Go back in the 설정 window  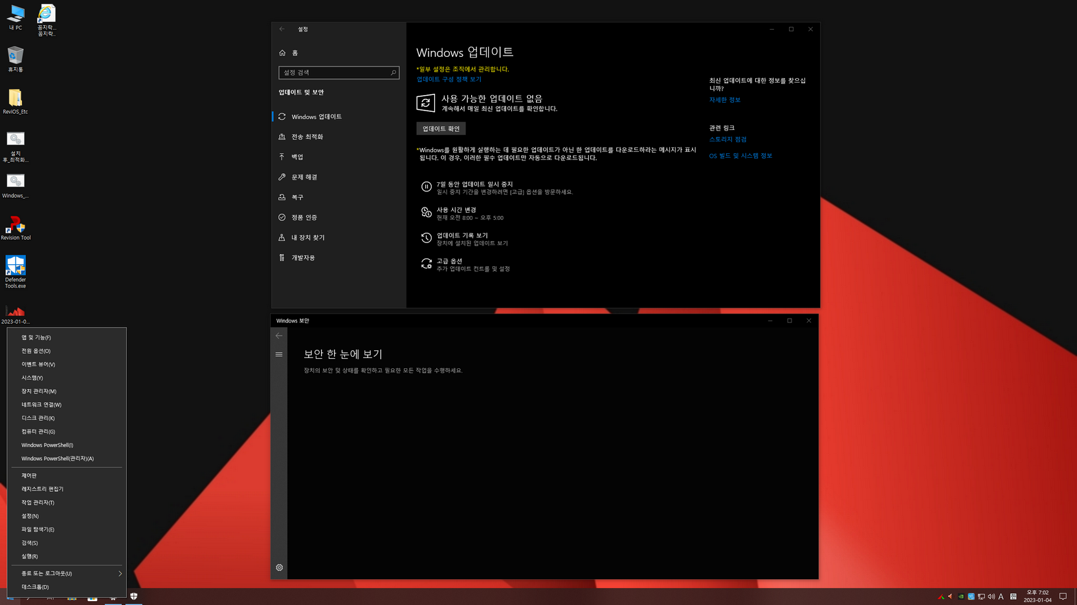(282, 29)
